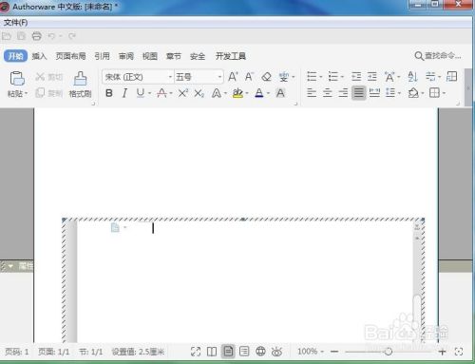Click the 复制 copy button
Viewport: 475px width, 364px height.
tap(49, 93)
